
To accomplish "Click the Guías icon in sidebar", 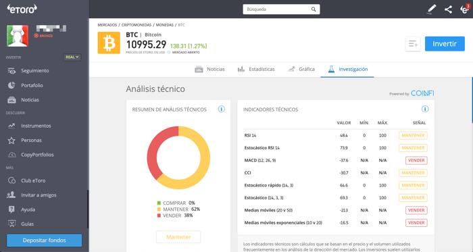I will coord(11,224).
